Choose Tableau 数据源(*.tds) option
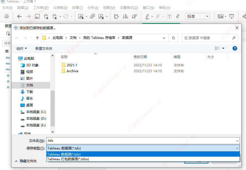This screenshot has height=170, width=246. point(143,154)
